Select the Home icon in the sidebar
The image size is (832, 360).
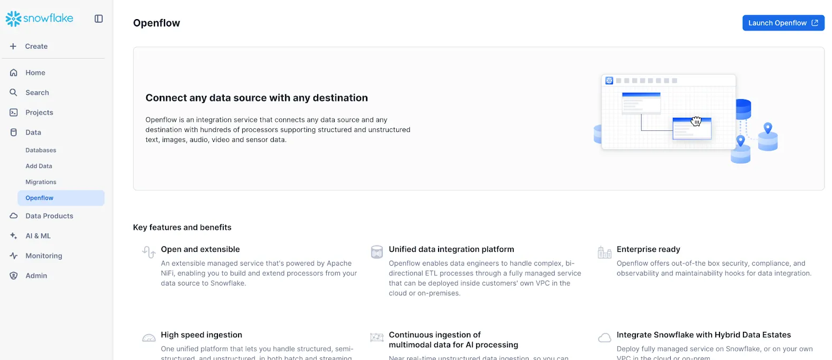pos(14,72)
